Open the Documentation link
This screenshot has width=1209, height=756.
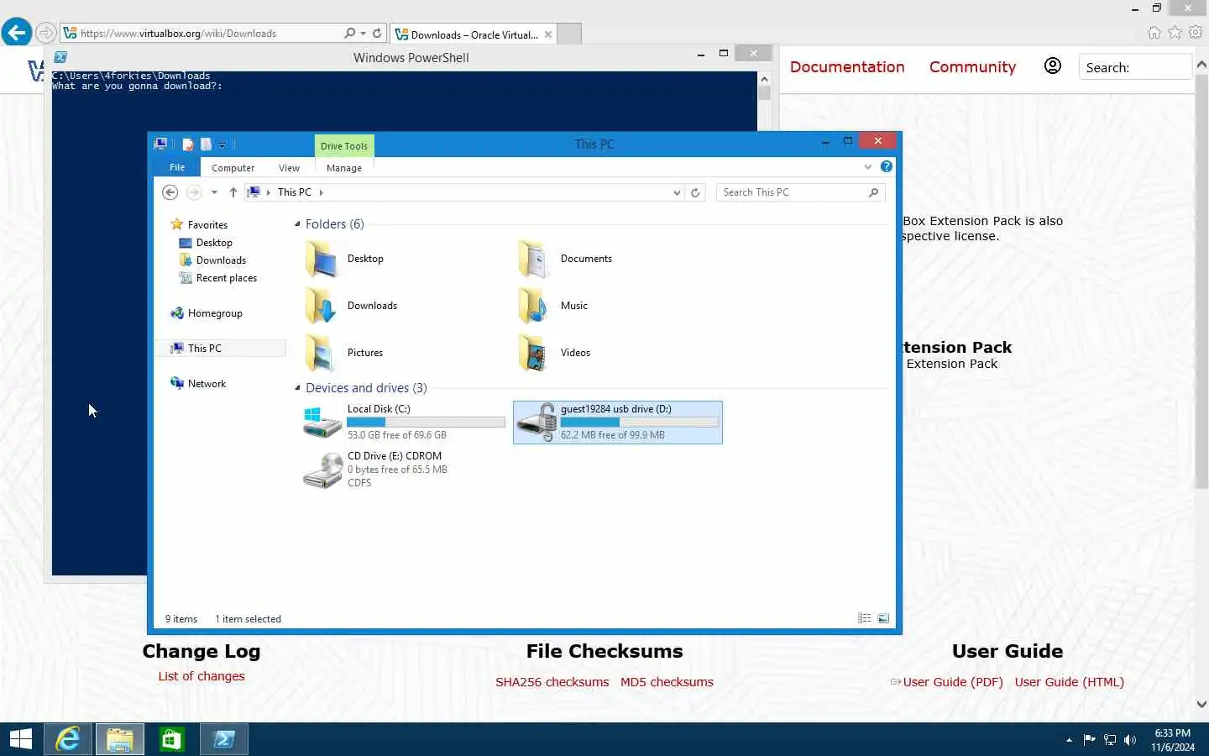847,67
